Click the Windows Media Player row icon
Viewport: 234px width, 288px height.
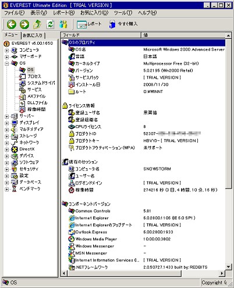[72, 239]
